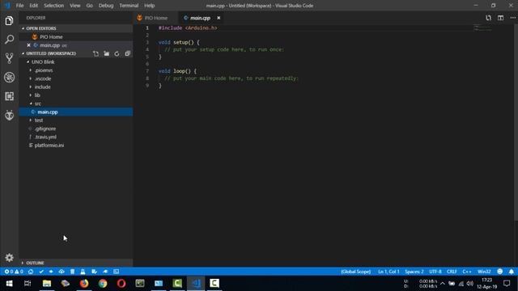Click PlatformIO Home icon in status bar
The width and height of the screenshot is (518, 291).
(x=31, y=272)
